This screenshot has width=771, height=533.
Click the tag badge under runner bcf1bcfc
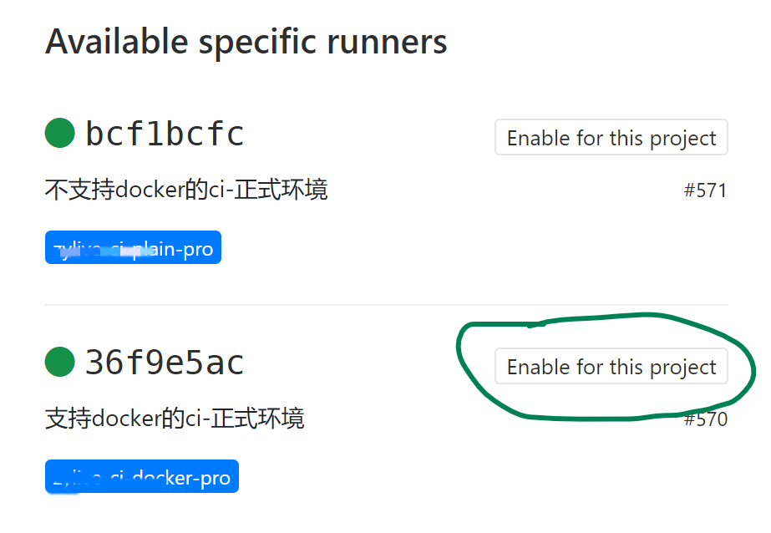click(133, 247)
